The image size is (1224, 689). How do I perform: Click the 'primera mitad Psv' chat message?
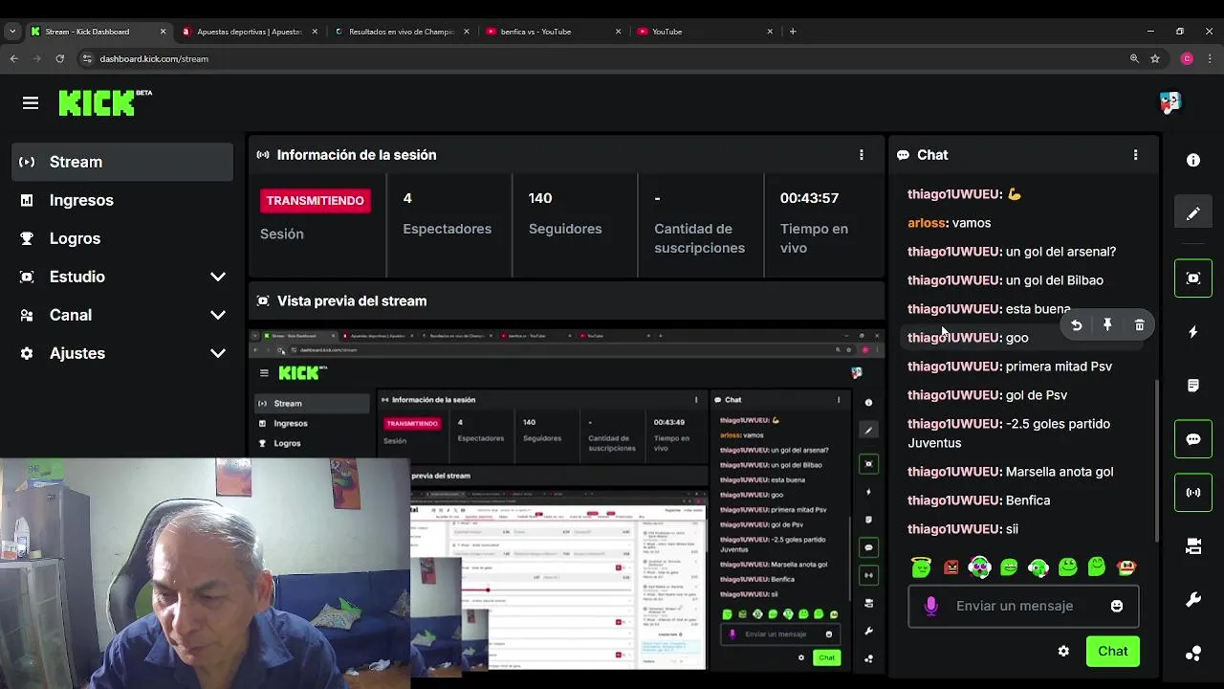1059,367
